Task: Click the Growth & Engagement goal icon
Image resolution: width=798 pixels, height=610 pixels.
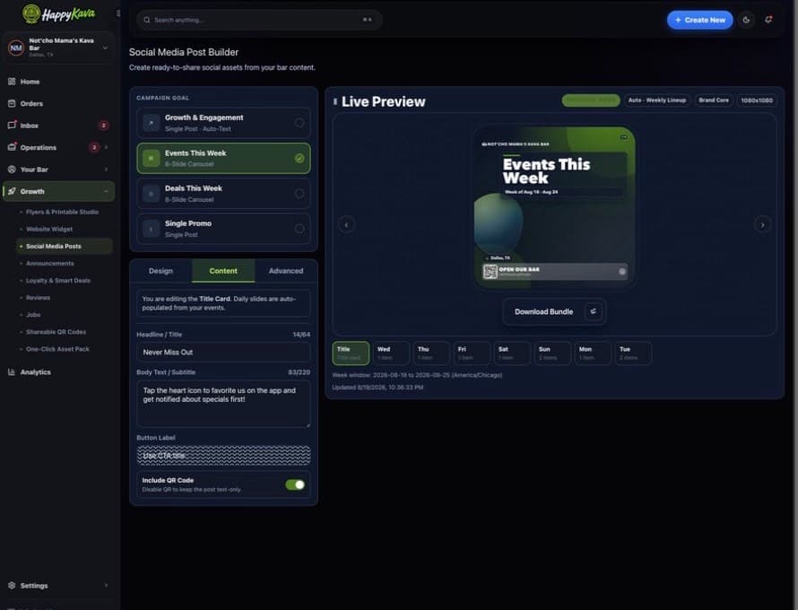Action: [x=152, y=123]
